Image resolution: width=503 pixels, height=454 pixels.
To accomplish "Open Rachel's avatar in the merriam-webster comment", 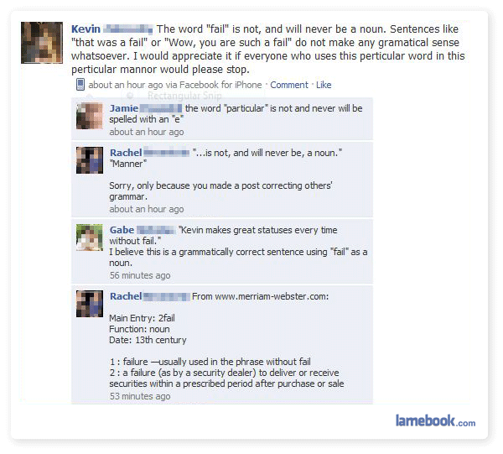I will coord(90,304).
